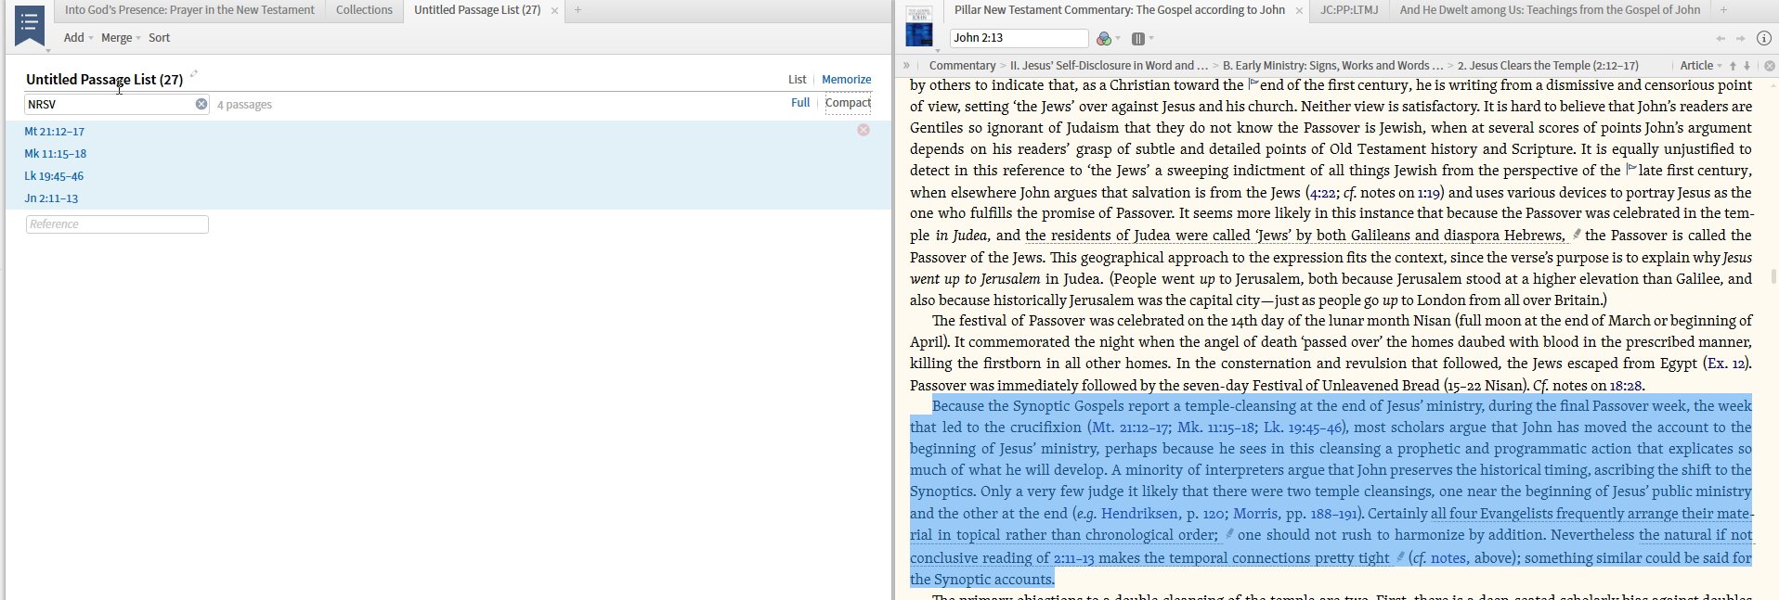Click the rename pencil beside the list title
This screenshot has width=1779, height=600.
194,74
